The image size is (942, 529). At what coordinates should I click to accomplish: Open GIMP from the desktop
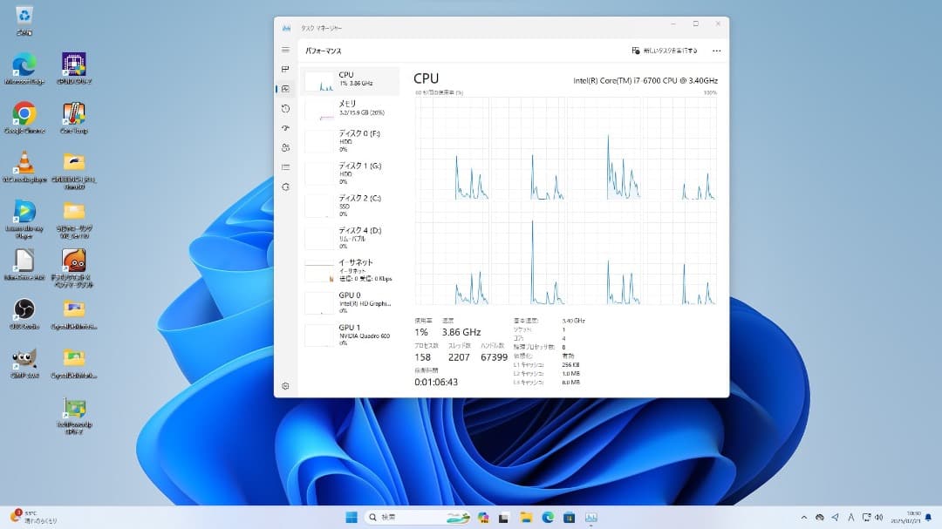(22, 359)
